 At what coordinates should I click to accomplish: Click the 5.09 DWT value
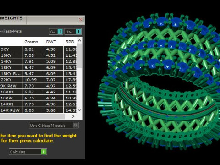tap(51, 61)
